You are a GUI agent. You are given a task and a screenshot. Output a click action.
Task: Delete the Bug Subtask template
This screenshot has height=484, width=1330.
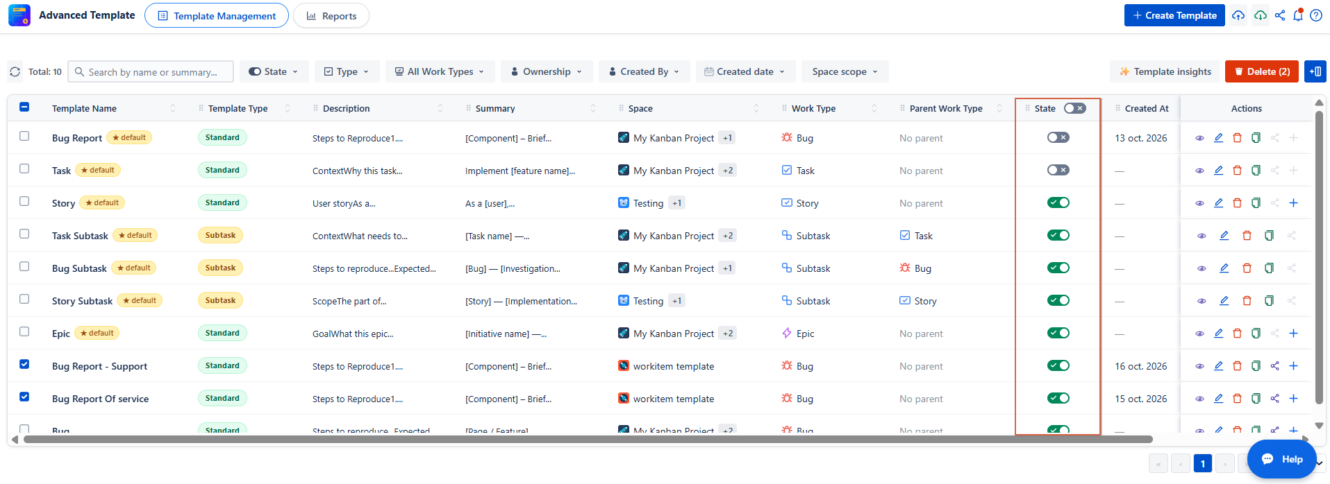point(1247,268)
